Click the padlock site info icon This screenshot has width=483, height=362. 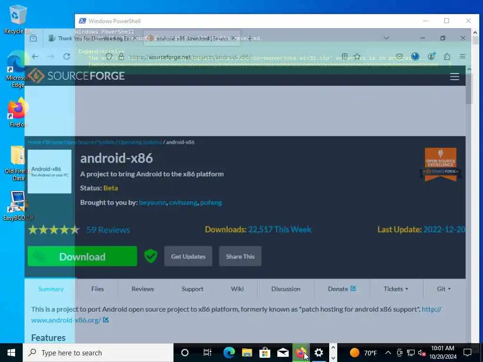[x=121, y=57]
